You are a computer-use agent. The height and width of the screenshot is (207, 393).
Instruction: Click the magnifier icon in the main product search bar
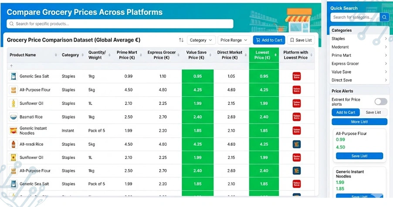tap(11, 24)
